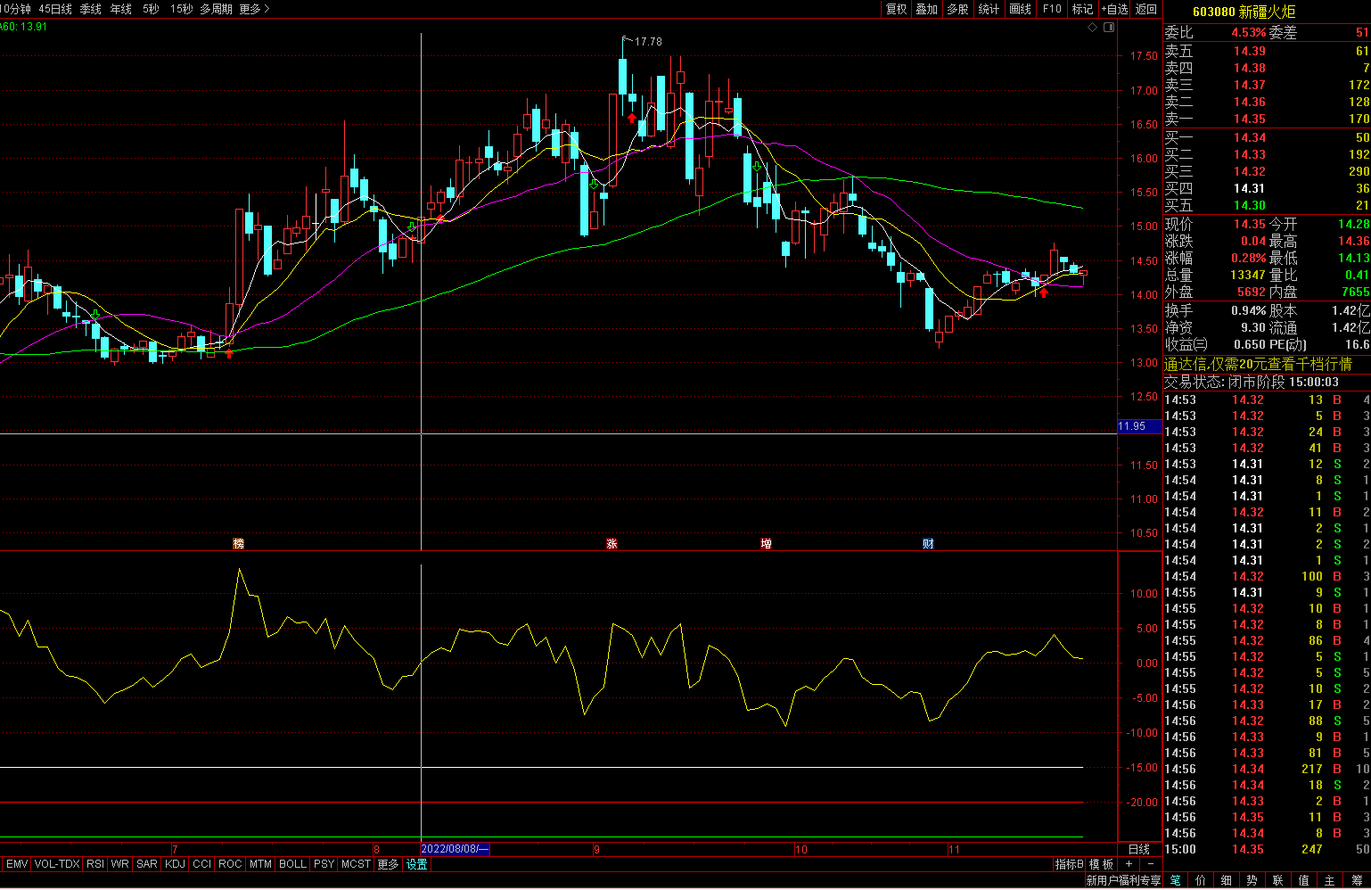Click the diamond icon above the chart

(x=1093, y=27)
